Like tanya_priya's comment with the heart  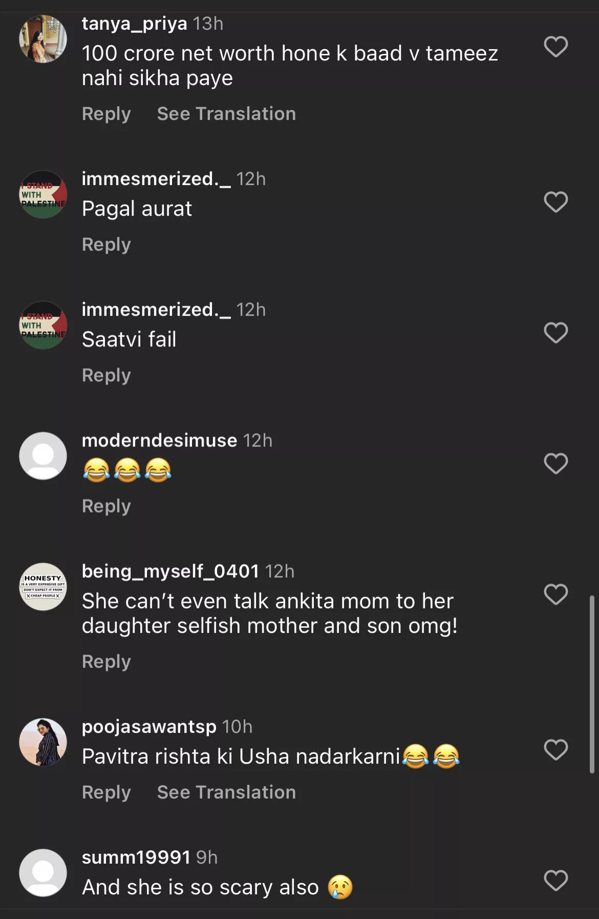[x=555, y=47]
